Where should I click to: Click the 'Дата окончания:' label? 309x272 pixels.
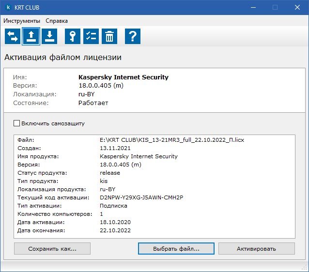41,230
